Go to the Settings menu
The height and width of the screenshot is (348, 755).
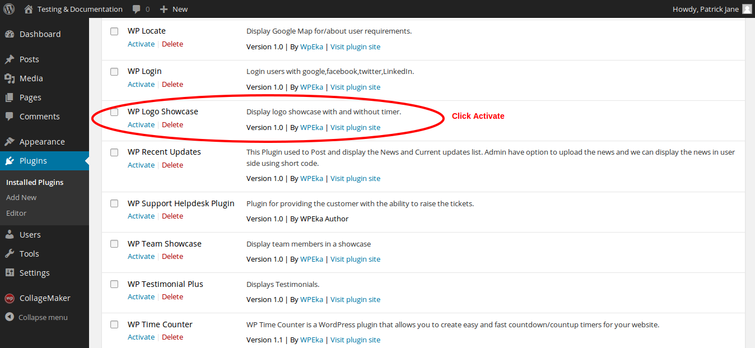[x=34, y=273]
